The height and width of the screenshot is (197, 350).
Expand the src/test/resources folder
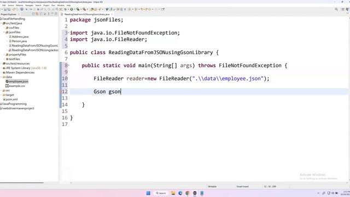(1, 63)
